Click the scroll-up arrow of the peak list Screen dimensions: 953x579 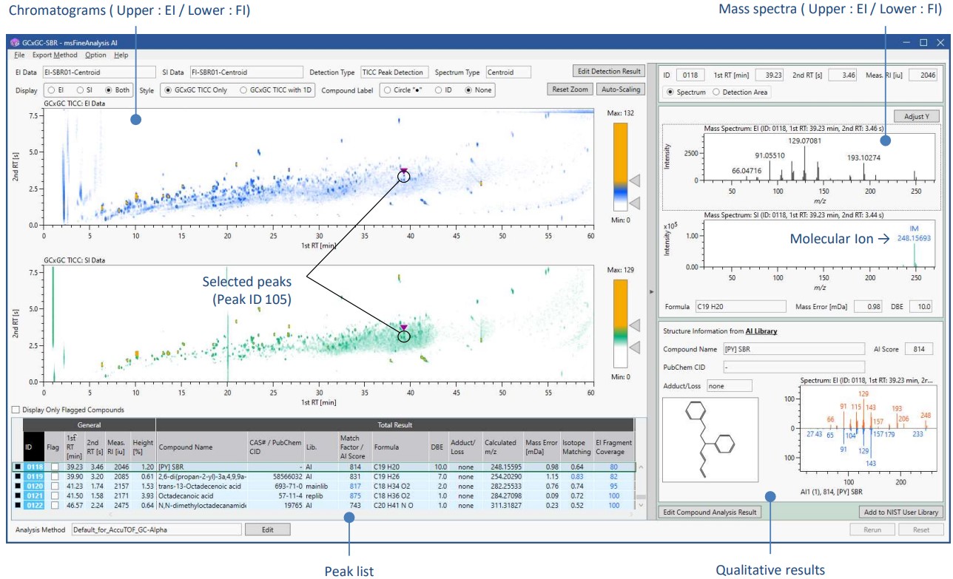[641, 468]
